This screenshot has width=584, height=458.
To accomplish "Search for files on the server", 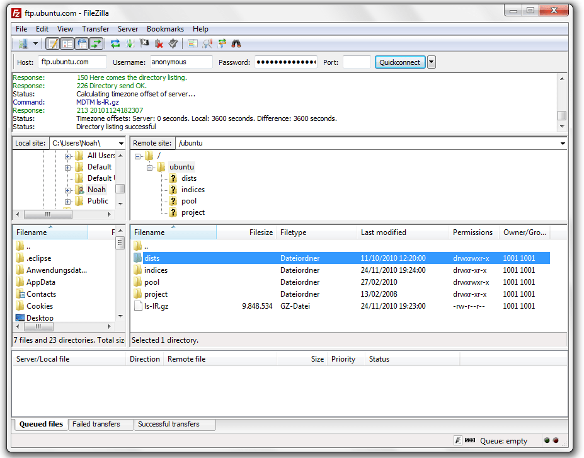I will (x=235, y=43).
